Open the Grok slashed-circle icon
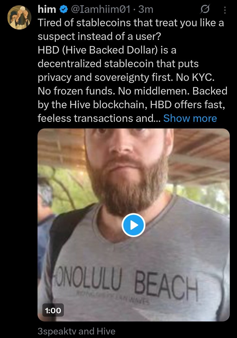The height and width of the screenshot is (338, 237). click(205, 9)
